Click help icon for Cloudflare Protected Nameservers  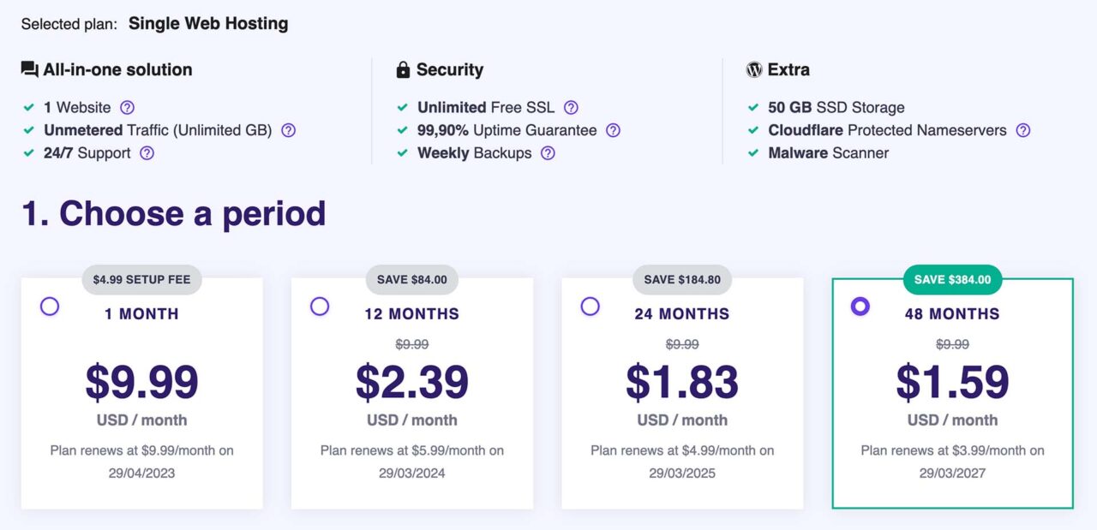pos(1022,131)
